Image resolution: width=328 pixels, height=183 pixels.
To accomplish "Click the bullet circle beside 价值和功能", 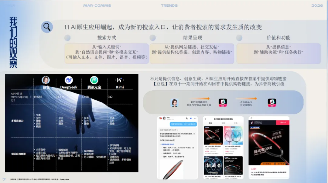I will 239,38.
